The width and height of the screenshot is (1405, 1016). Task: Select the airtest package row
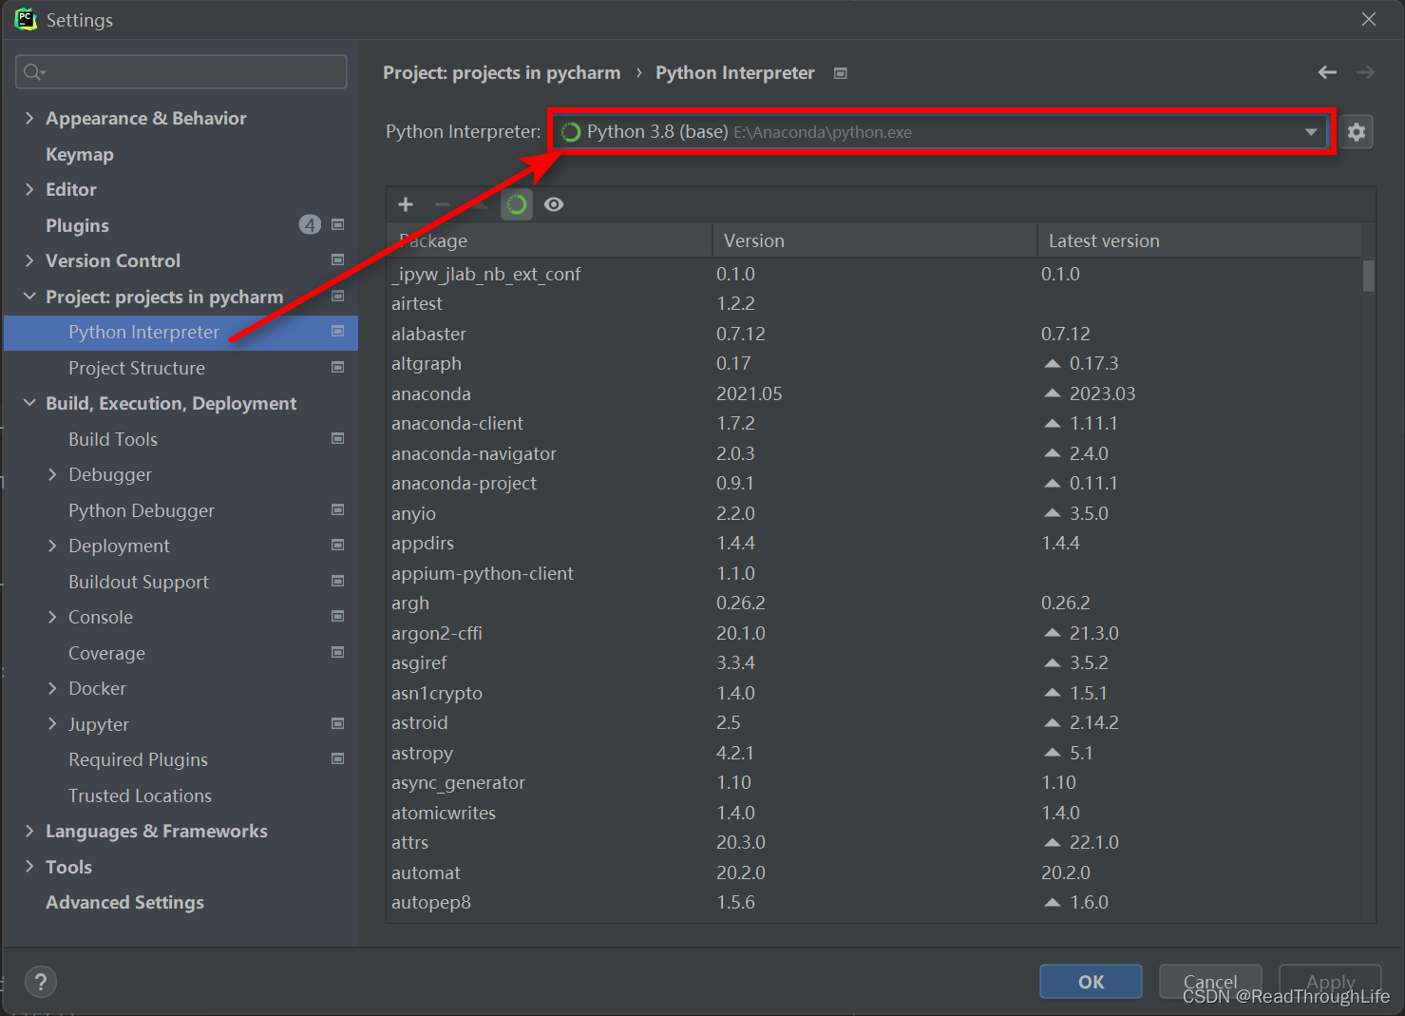pyautogui.click(x=874, y=304)
